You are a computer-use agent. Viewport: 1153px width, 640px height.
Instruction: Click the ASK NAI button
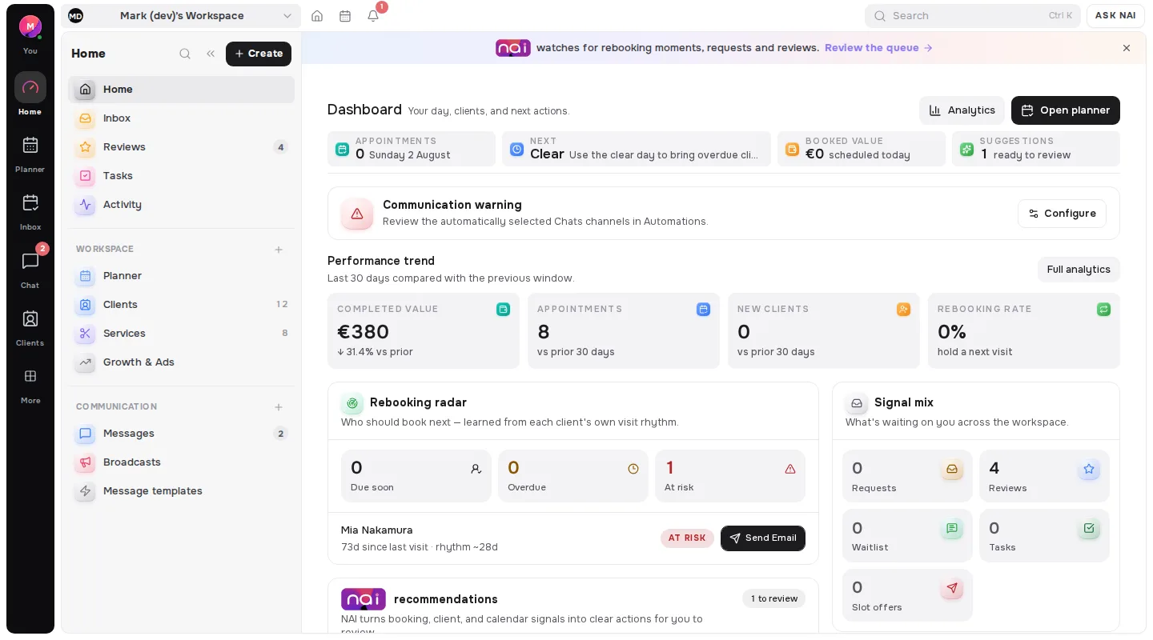[x=1115, y=16]
